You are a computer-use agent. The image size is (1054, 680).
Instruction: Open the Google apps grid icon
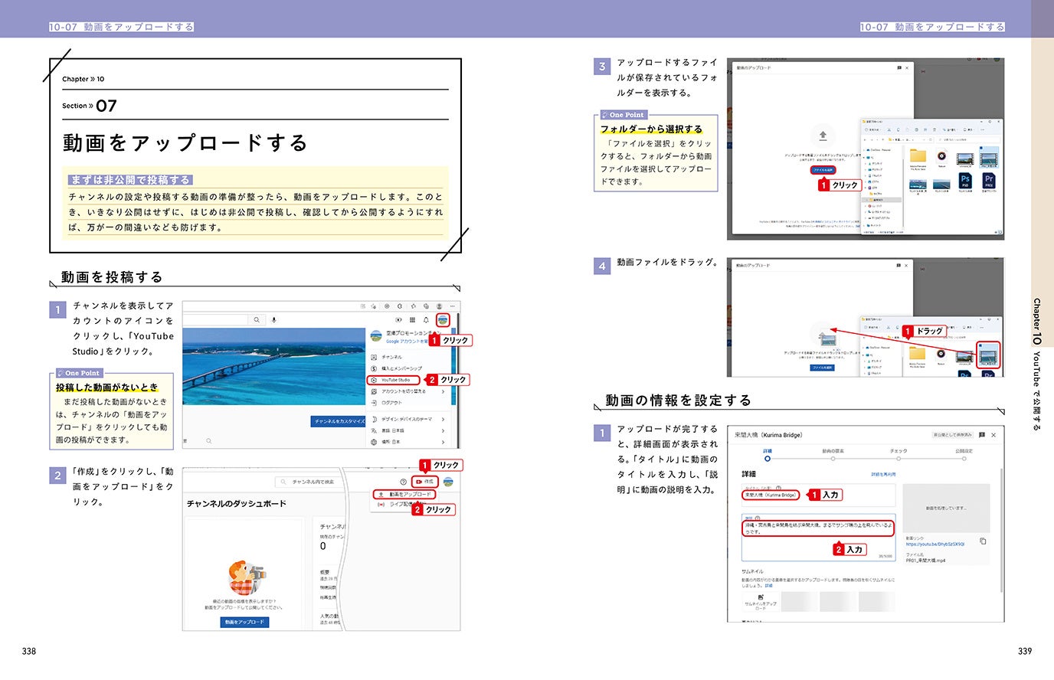pos(413,320)
